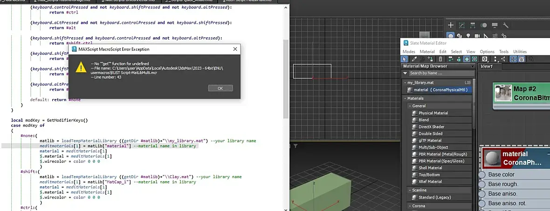Viewport: 550px width, 211px height.
Task: Toggle Show Shaded Material in Viewport
Action: [467, 59]
